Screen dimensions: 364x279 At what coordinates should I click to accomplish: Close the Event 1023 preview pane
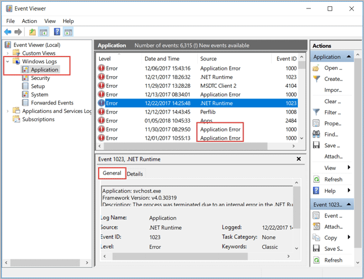pyautogui.click(x=298, y=159)
